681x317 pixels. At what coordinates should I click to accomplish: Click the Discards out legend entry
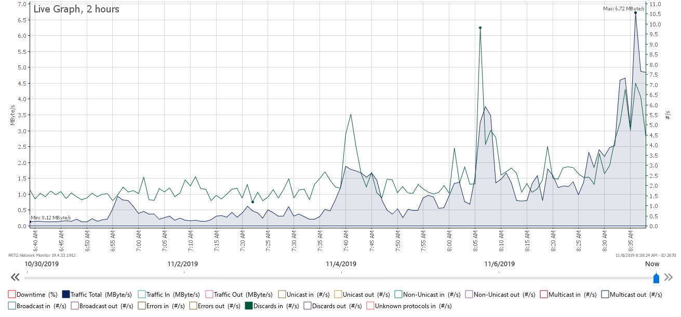[307, 306]
